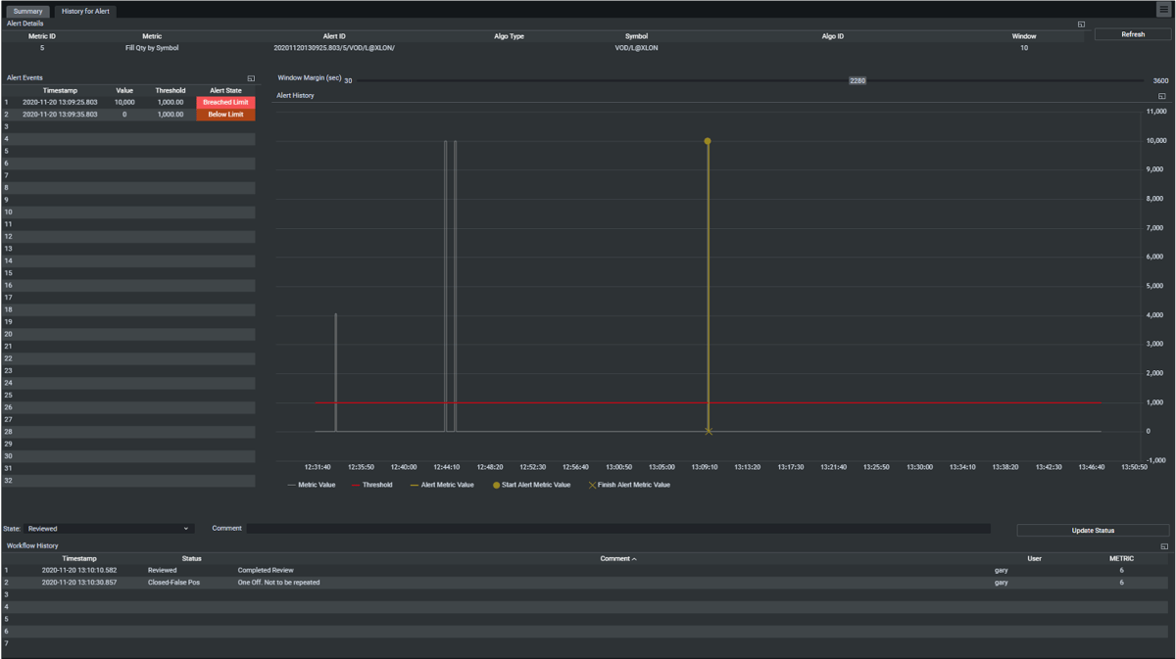Viewport: 1176px width, 659px height.
Task: Open the State dropdown showing Reviewed
Action: [x=108, y=529]
